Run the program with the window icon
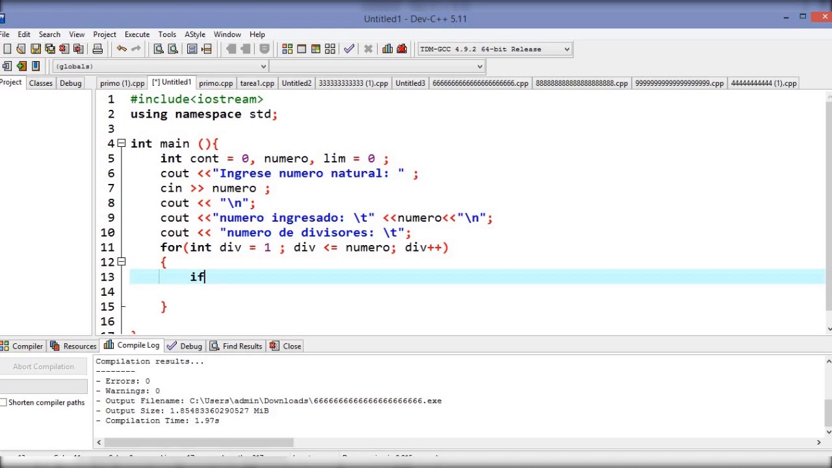This screenshot has height=468, width=832. coord(302,49)
